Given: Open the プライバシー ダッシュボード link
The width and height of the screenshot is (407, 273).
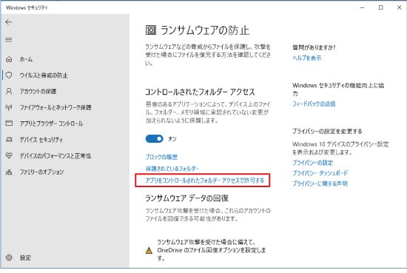Looking at the screenshot, I should [x=320, y=173].
